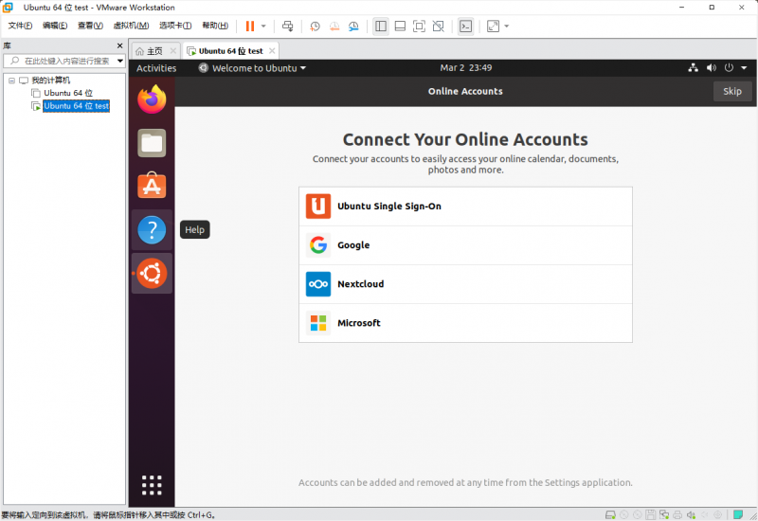
Task: Click the library search input field
Action: tap(64, 61)
